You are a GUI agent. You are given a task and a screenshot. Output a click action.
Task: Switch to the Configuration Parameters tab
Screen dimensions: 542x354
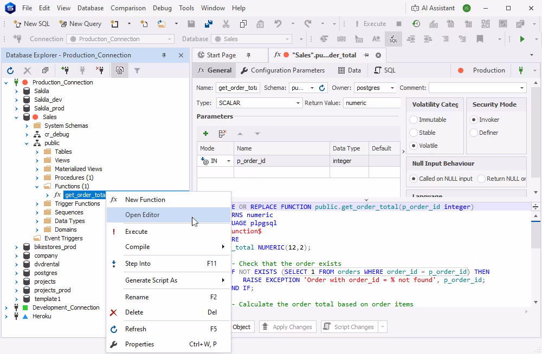[x=283, y=70]
